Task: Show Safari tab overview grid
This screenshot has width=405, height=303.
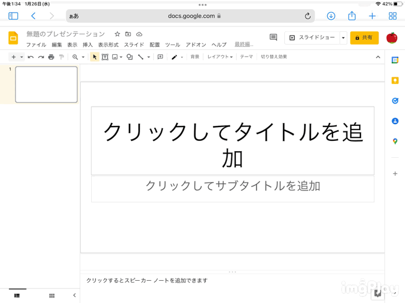Action: pos(392,16)
